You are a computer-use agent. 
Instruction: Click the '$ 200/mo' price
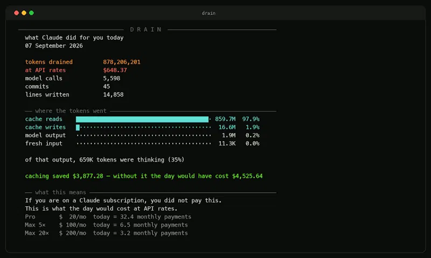click(73, 233)
